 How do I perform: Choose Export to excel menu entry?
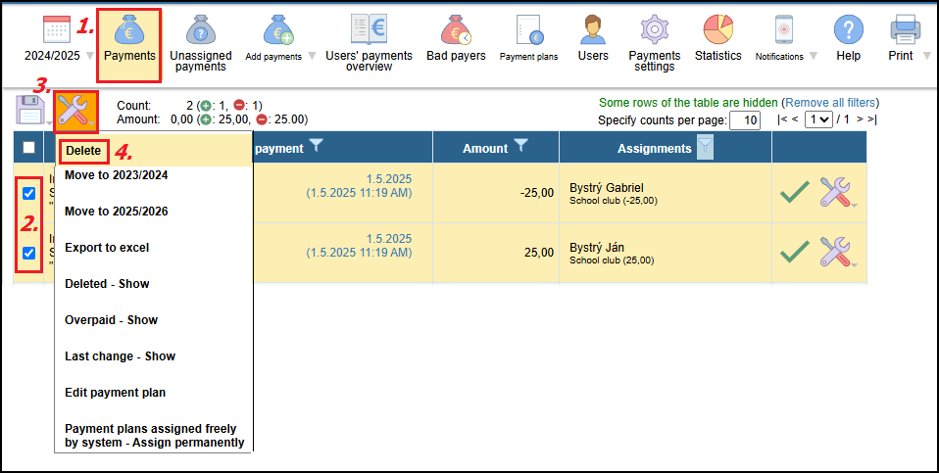tap(107, 248)
